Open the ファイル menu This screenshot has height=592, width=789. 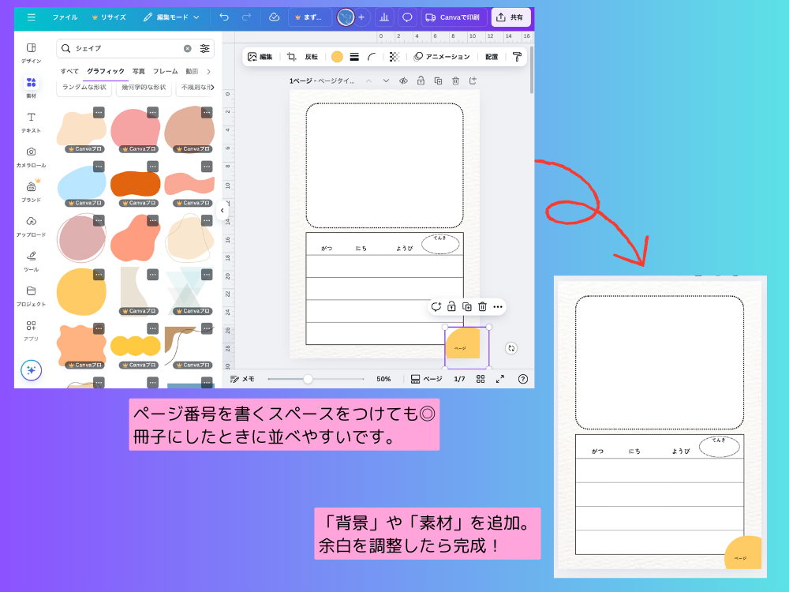point(65,16)
